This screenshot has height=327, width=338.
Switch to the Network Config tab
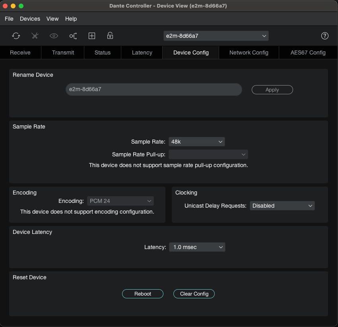tap(249, 53)
